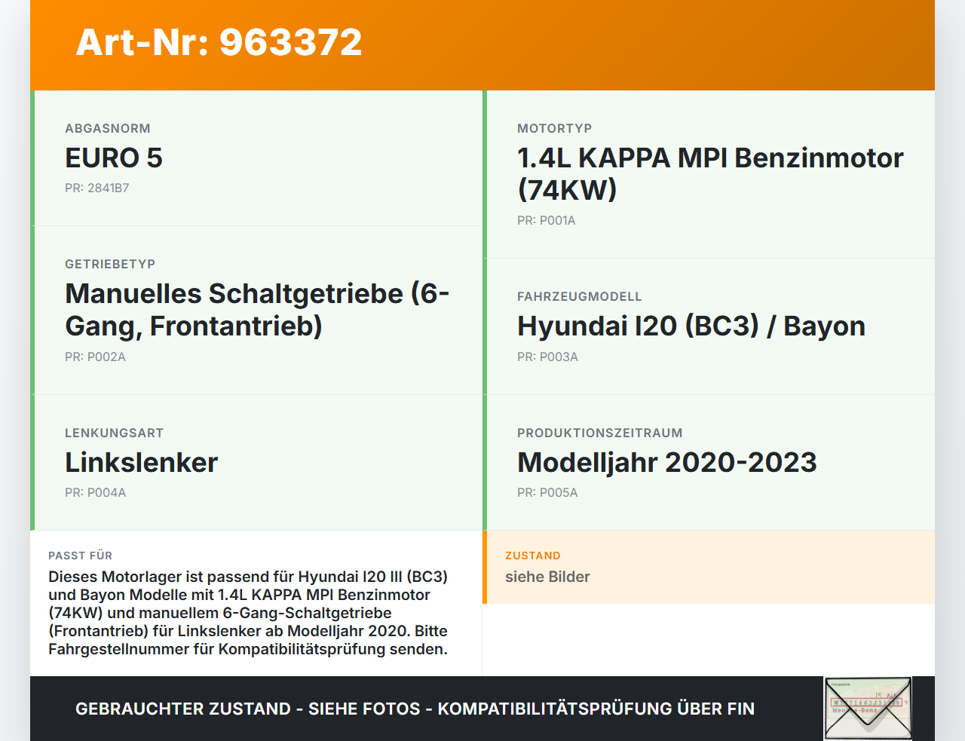Click the PR: P001A code
This screenshot has width=965, height=741.
(x=546, y=220)
